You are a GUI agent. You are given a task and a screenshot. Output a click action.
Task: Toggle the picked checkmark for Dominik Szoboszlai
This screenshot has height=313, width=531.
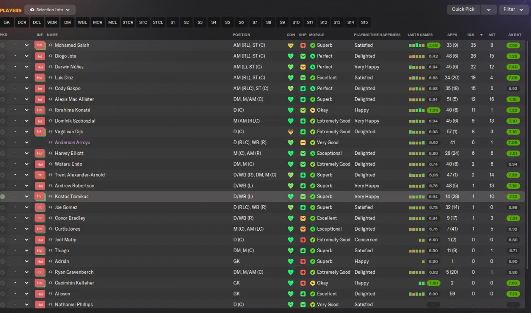(3, 121)
